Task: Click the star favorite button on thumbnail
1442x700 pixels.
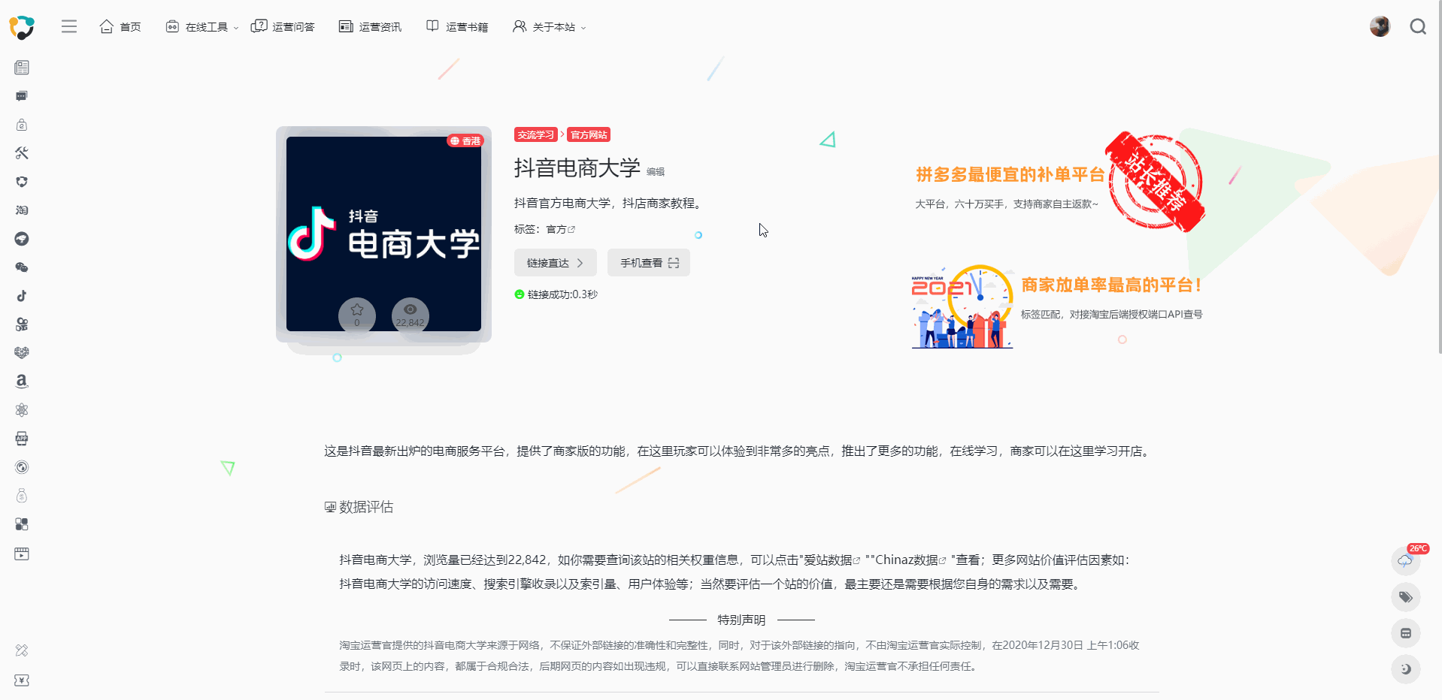Action: (x=357, y=315)
